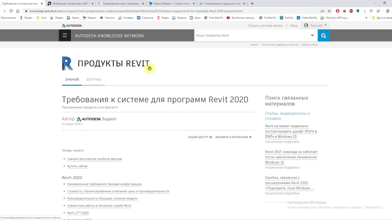
Task: Close the Яндекс.Маркет tab
Action: coord(194,4)
